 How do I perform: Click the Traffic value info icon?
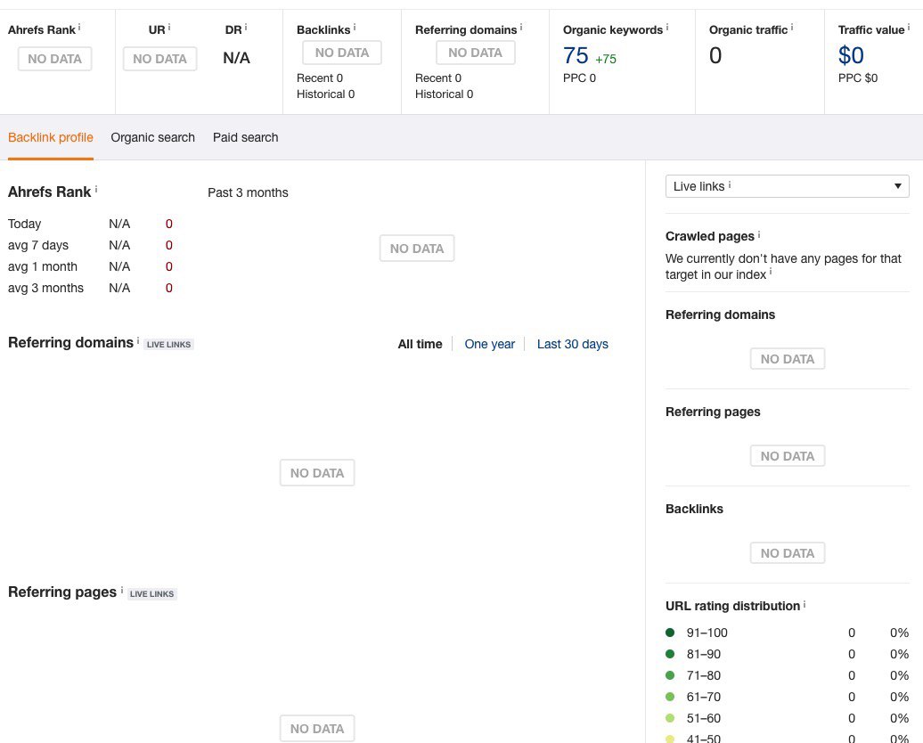click(x=908, y=27)
